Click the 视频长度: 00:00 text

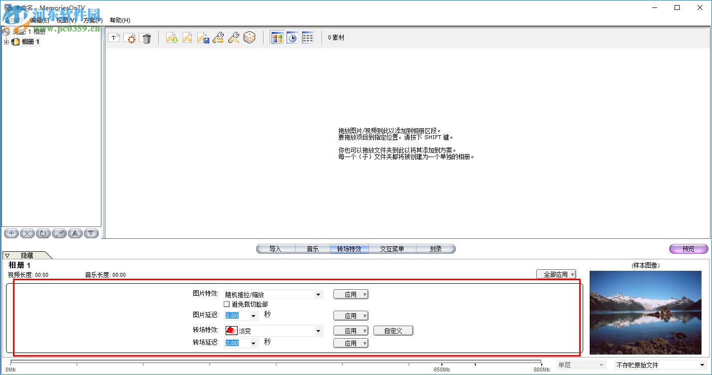(28, 275)
